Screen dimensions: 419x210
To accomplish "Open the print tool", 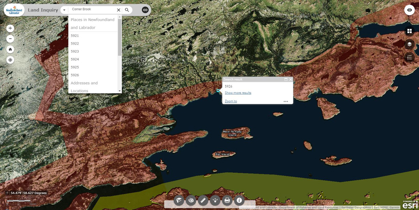I will click(227, 200).
